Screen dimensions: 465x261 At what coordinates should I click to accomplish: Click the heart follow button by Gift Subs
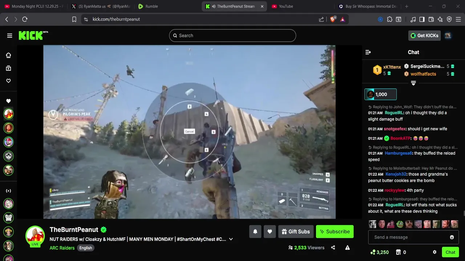pyautogui.click(x=270, y=232)
